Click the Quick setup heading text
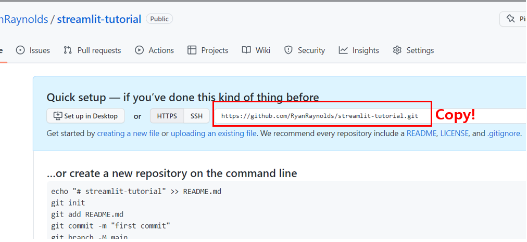Viewport: 527px width, 242px height. 183,98
